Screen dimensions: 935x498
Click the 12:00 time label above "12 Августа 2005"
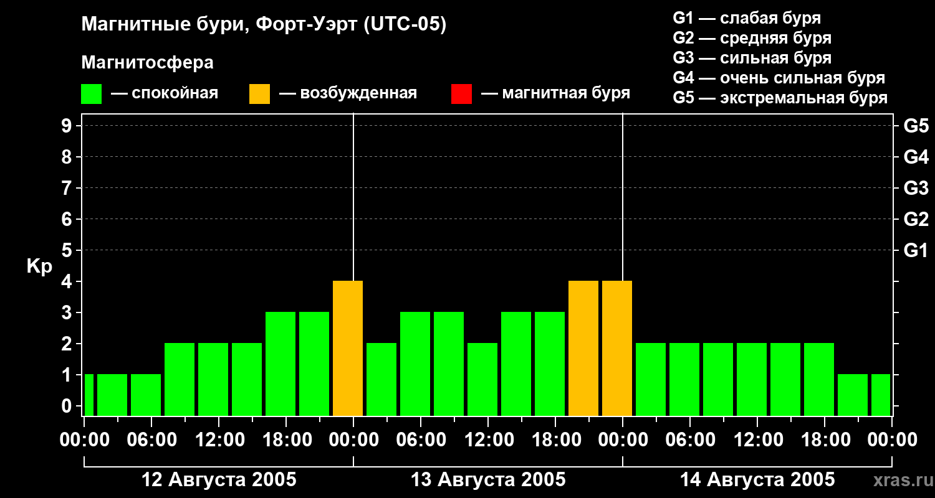(x=219, y=440)
